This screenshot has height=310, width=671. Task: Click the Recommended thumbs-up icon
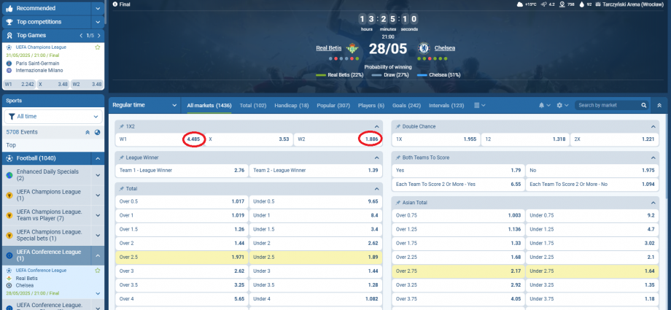[x=9, y=8]
